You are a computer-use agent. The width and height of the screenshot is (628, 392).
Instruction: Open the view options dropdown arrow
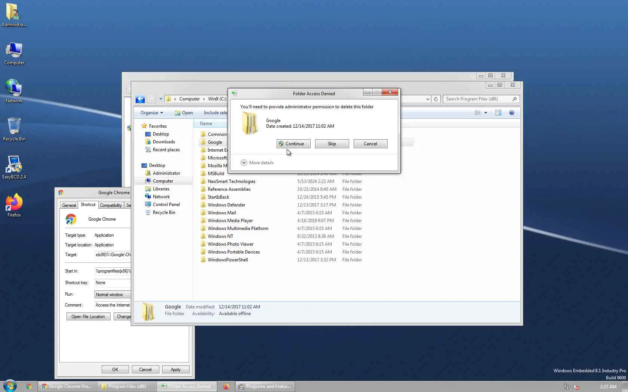point(486,113)
